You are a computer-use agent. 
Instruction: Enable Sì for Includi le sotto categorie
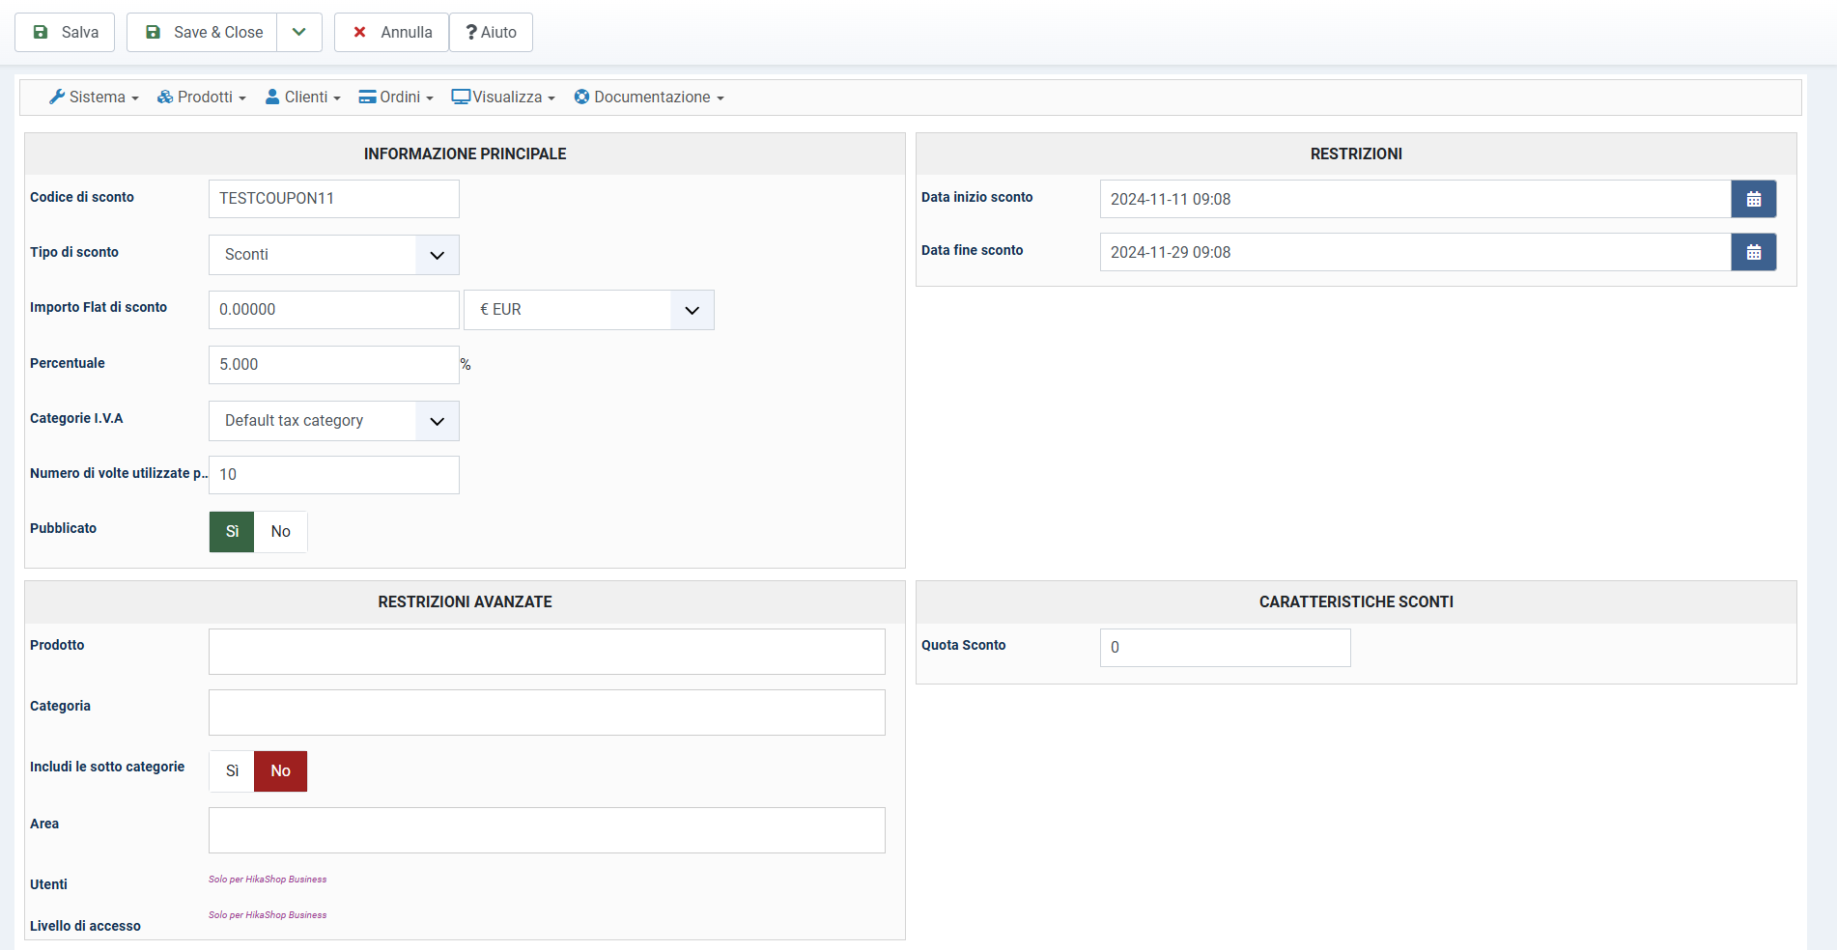232,771
